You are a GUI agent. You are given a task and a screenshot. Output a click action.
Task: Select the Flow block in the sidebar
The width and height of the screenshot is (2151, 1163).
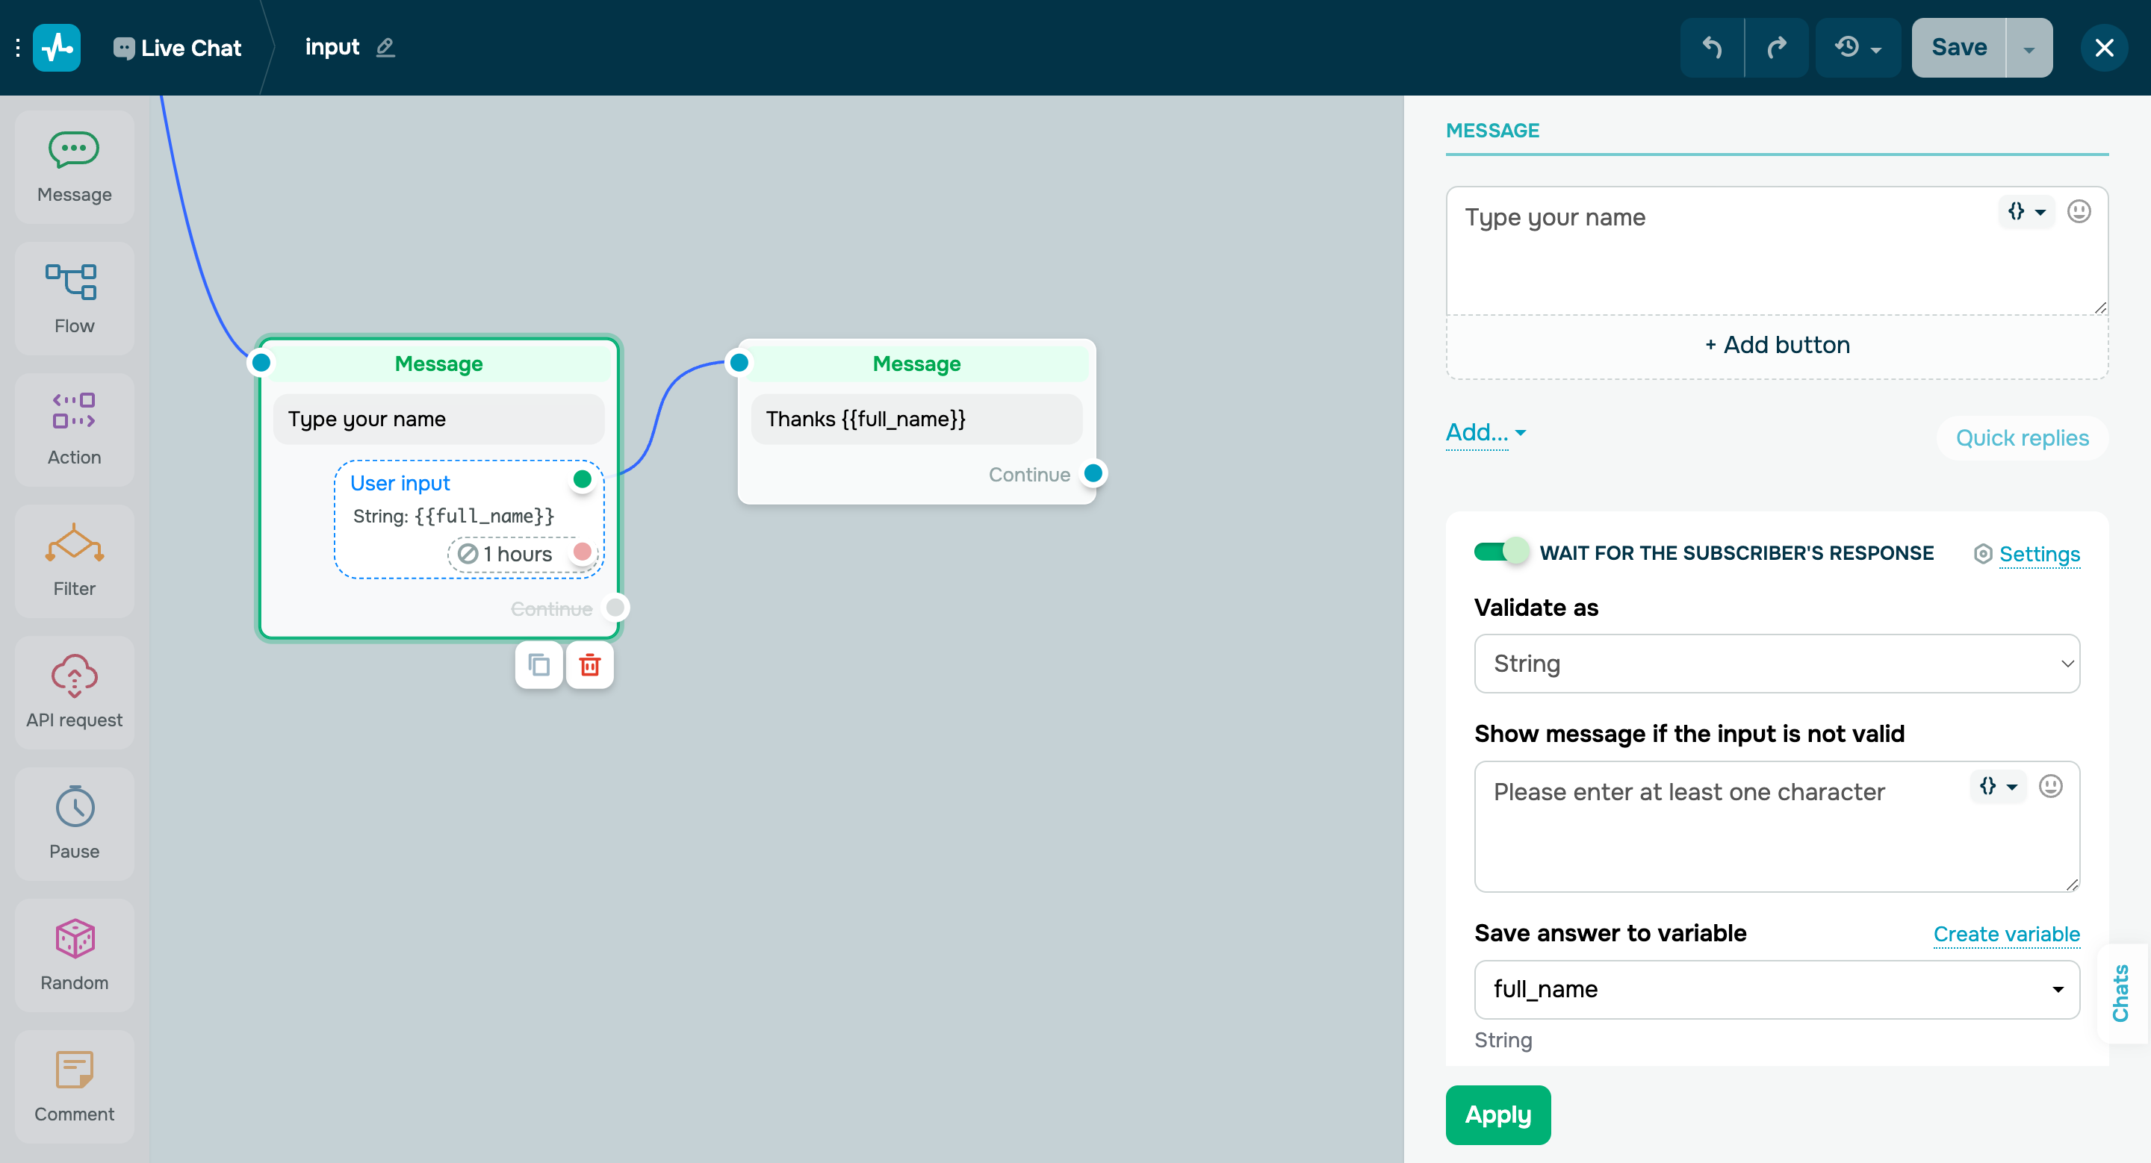(73, 298)
